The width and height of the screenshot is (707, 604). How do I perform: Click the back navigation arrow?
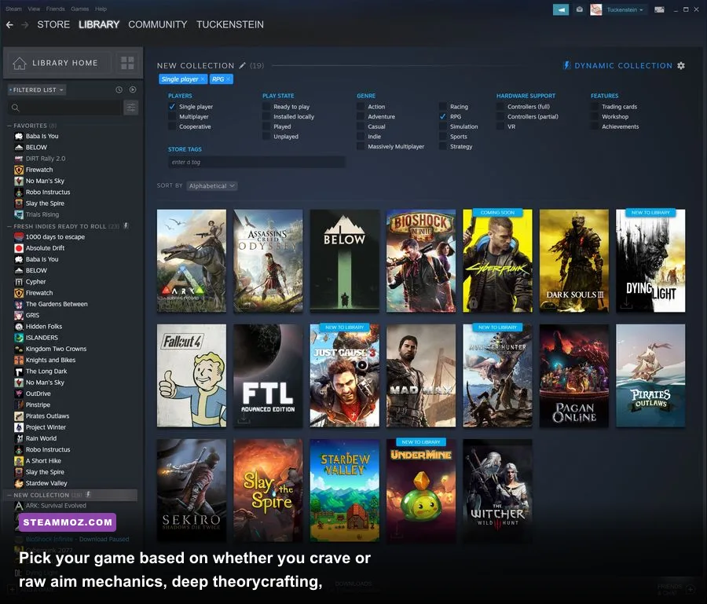(x=9, y=25)
